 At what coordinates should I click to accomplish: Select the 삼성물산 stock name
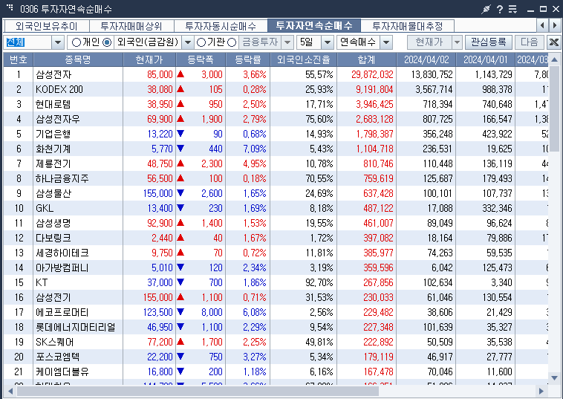[x=53, y=194]
